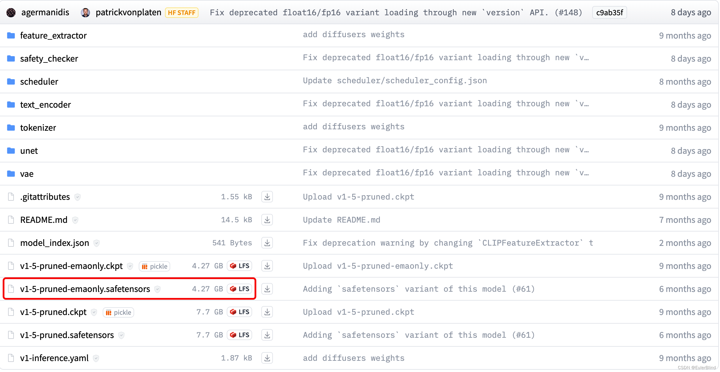Download the v1-inference.yaml file
720x372 pixels.
pyautogui.click(x=267, y=358)
